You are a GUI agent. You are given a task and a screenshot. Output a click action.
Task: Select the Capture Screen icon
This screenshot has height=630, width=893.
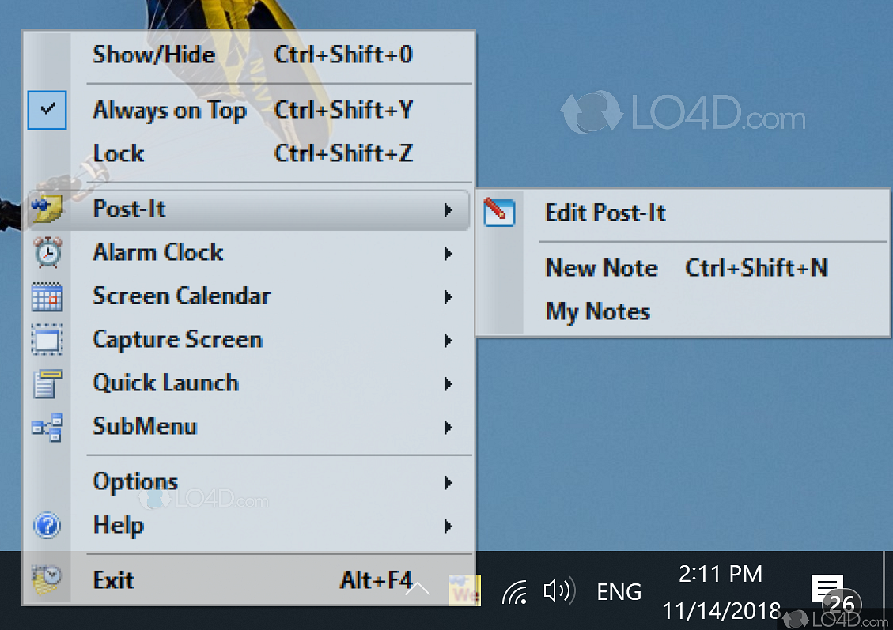point(47,339)
